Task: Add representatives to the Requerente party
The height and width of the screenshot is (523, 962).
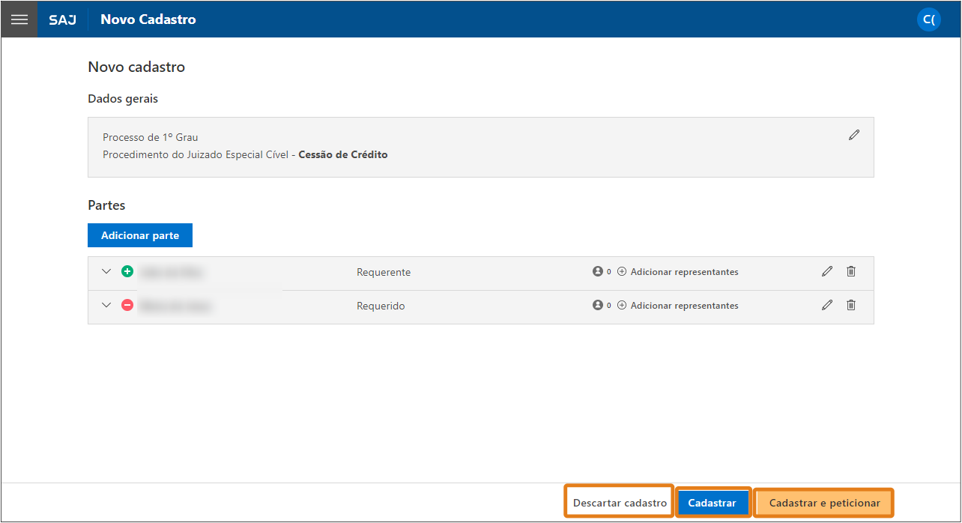Action: coord(678,272)
